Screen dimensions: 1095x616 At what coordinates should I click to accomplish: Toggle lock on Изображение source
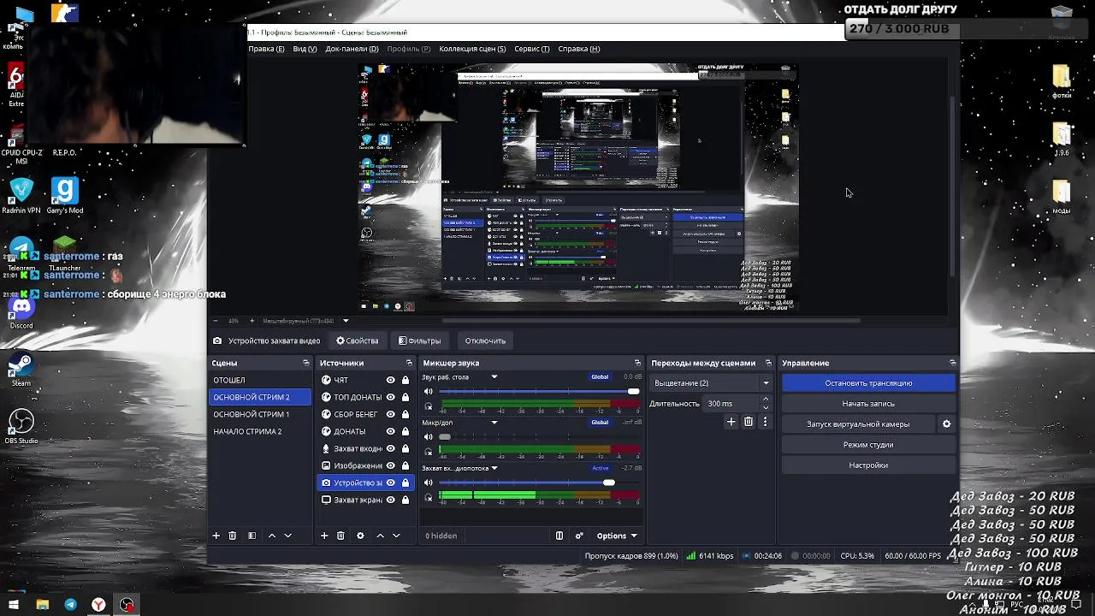[405, 465]
